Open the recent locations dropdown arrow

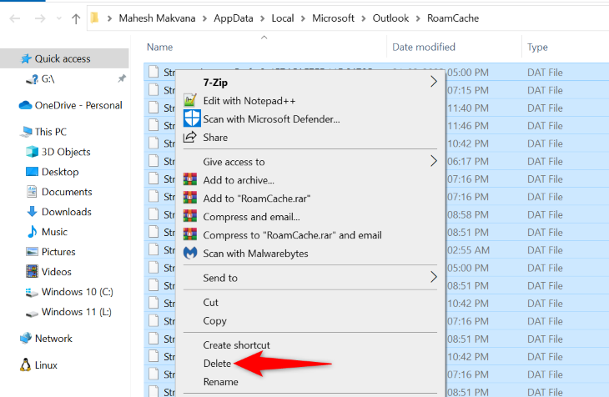pos(59,18)
